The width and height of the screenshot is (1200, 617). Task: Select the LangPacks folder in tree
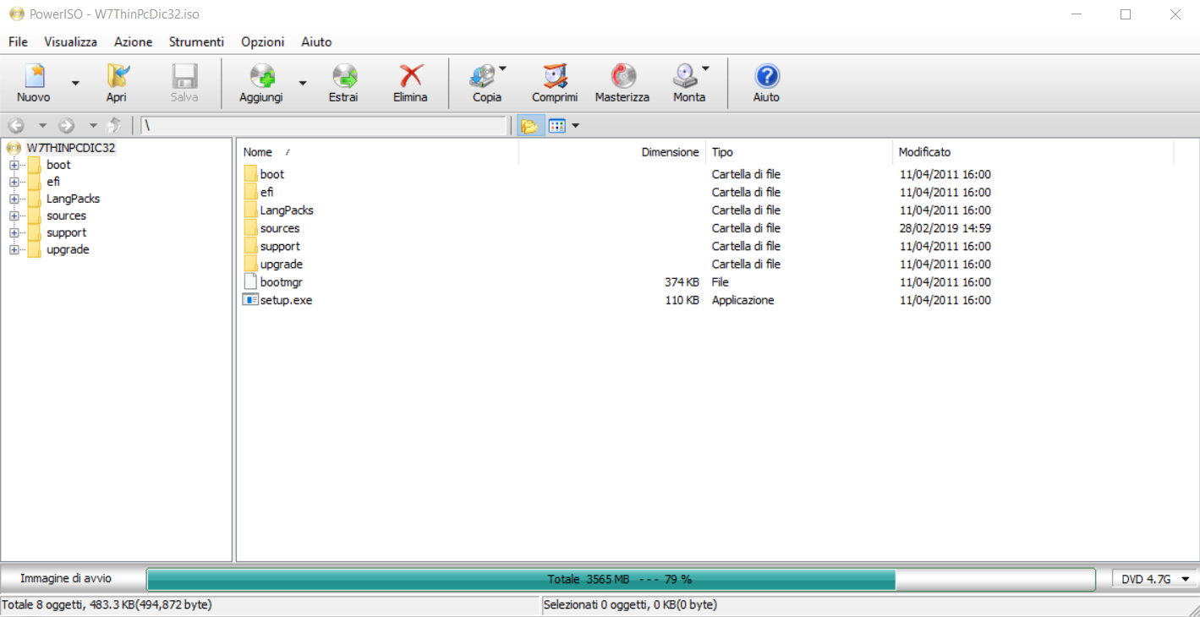click(x=73, y=199)
